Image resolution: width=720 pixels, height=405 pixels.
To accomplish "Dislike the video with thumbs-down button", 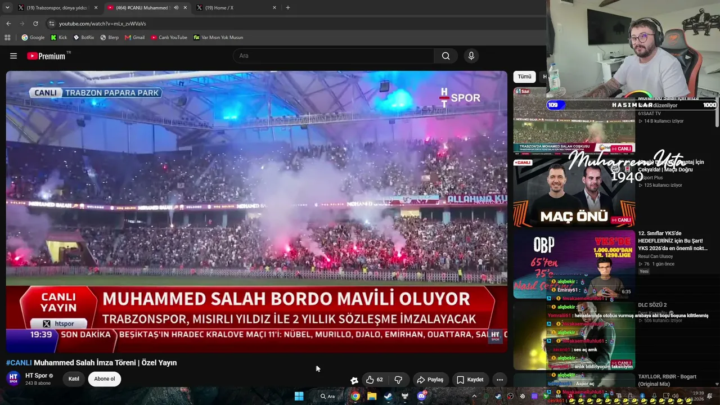I will [398, 380].
